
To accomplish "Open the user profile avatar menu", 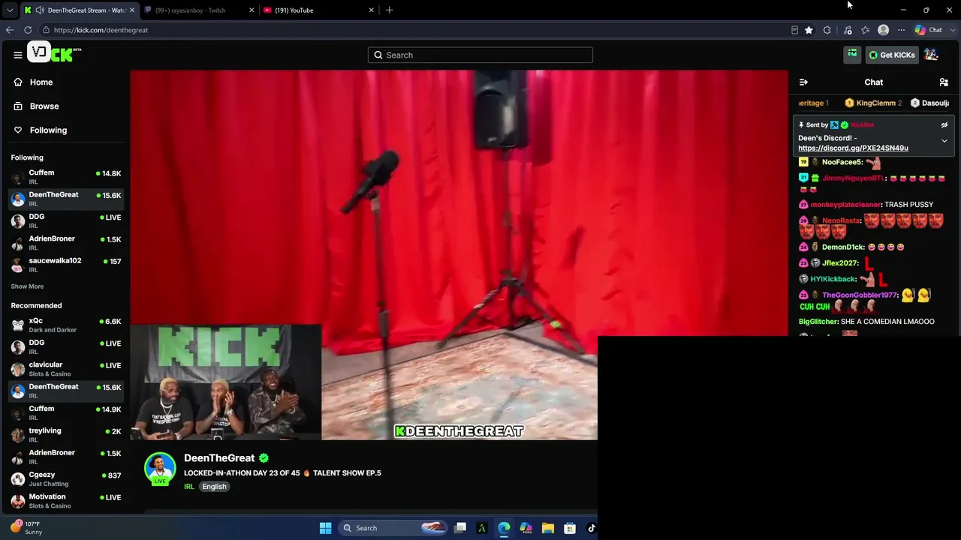I will 931,55.
